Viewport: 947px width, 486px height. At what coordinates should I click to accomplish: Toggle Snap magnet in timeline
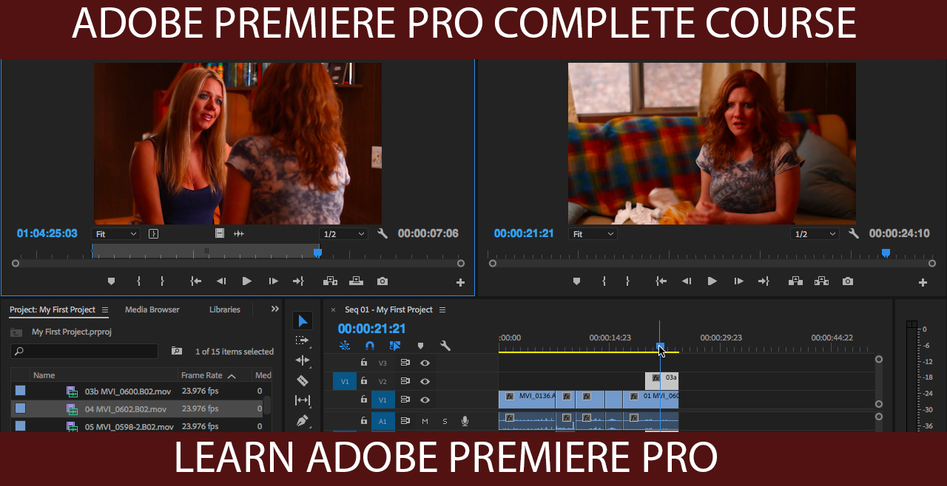(x=370, y=346)
